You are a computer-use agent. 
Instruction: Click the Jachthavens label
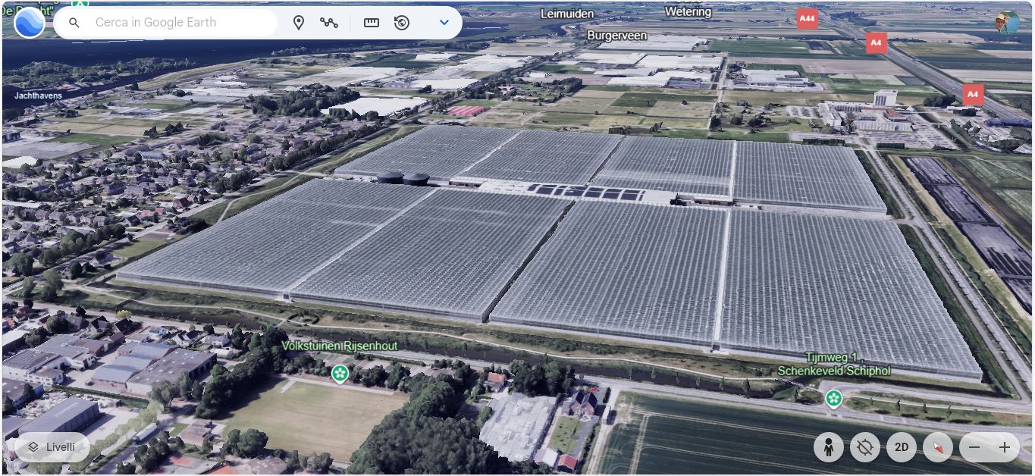click(38, 96)
